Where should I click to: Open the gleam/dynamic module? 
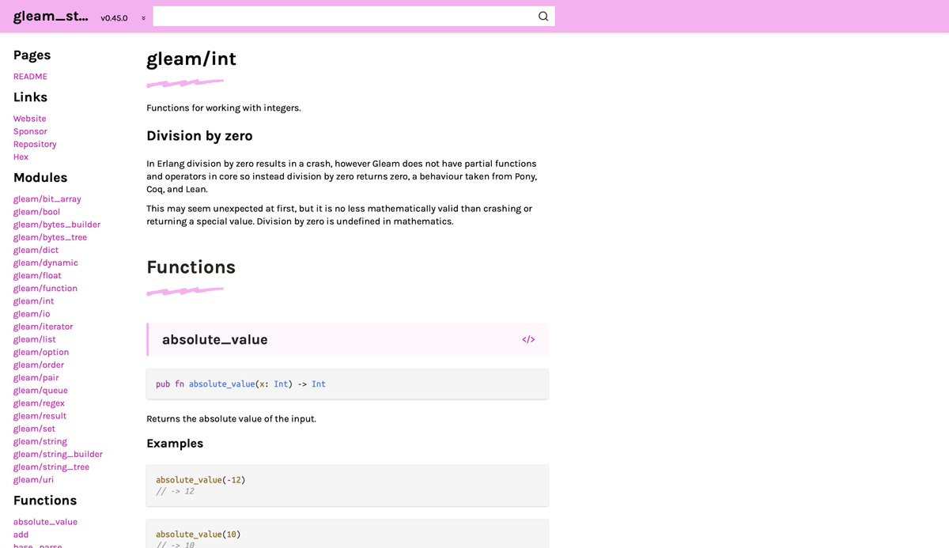pyautogui.click(x=46, y=263)
